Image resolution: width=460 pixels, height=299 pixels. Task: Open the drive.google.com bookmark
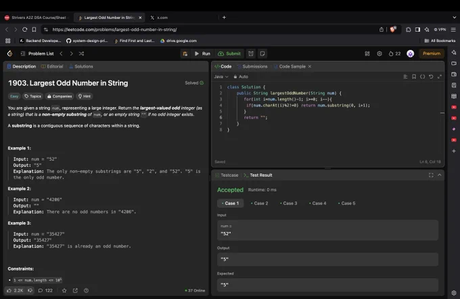[x=179, y=41]
